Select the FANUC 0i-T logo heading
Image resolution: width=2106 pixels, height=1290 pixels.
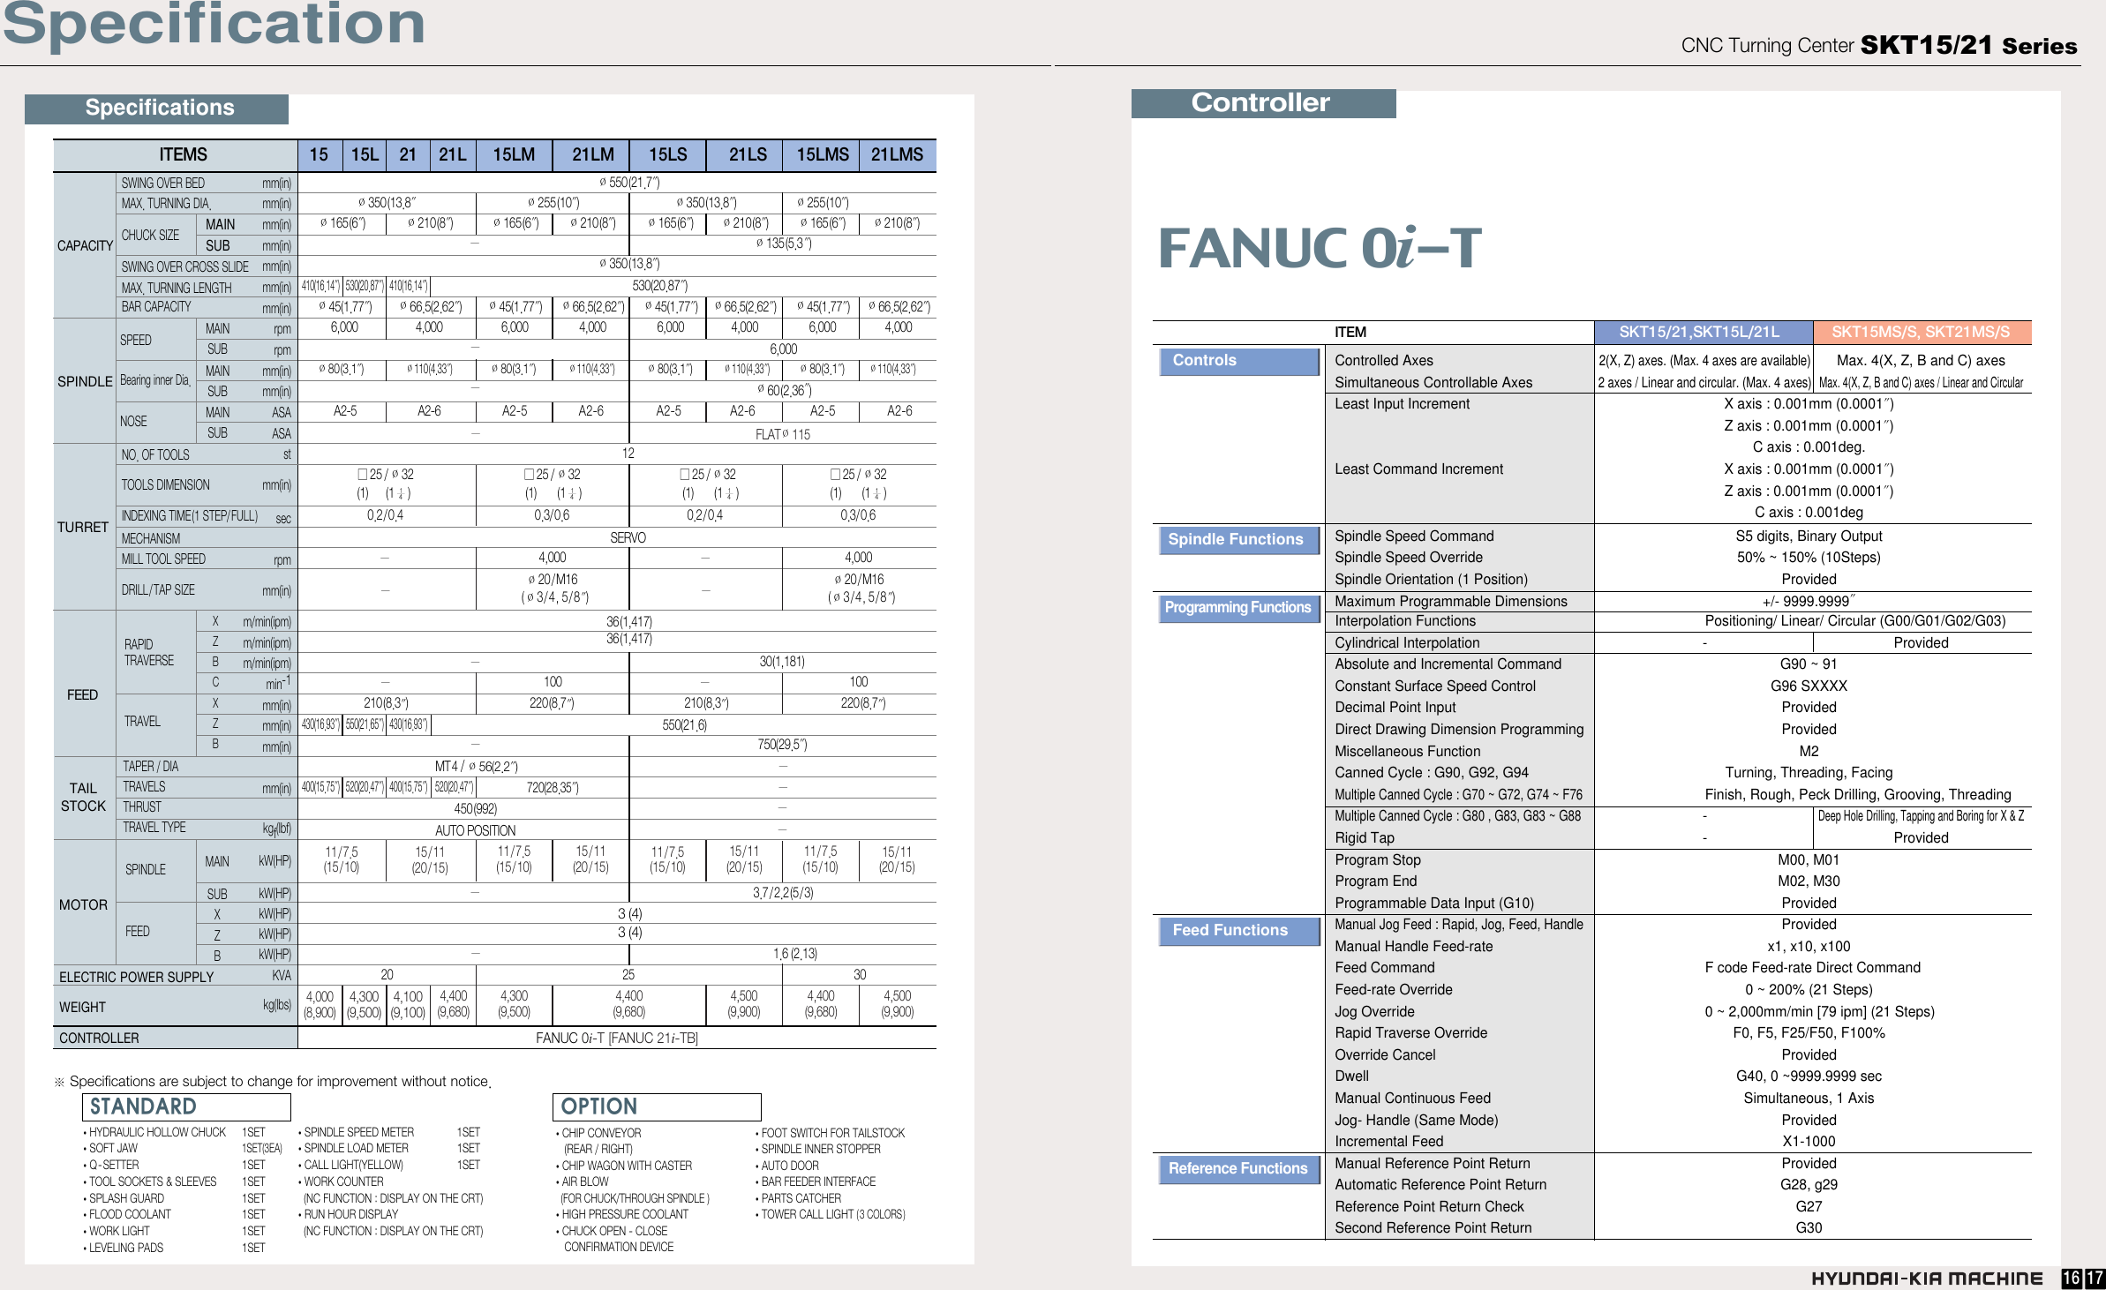pyautogui.click(x=1319, y=248)
